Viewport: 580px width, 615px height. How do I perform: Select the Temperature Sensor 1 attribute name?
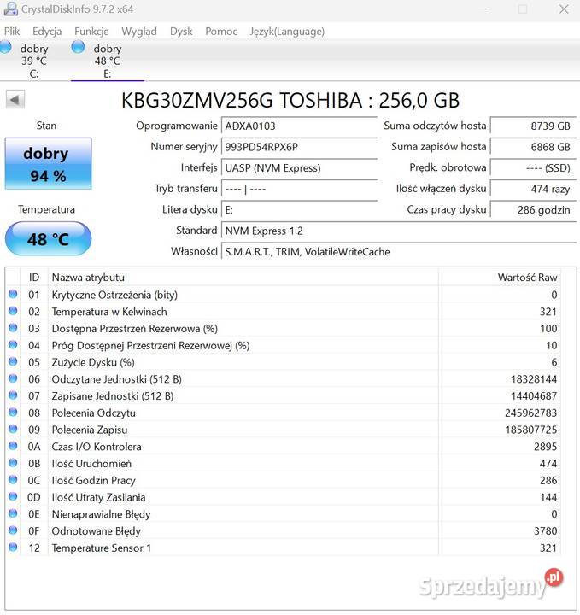102,548
